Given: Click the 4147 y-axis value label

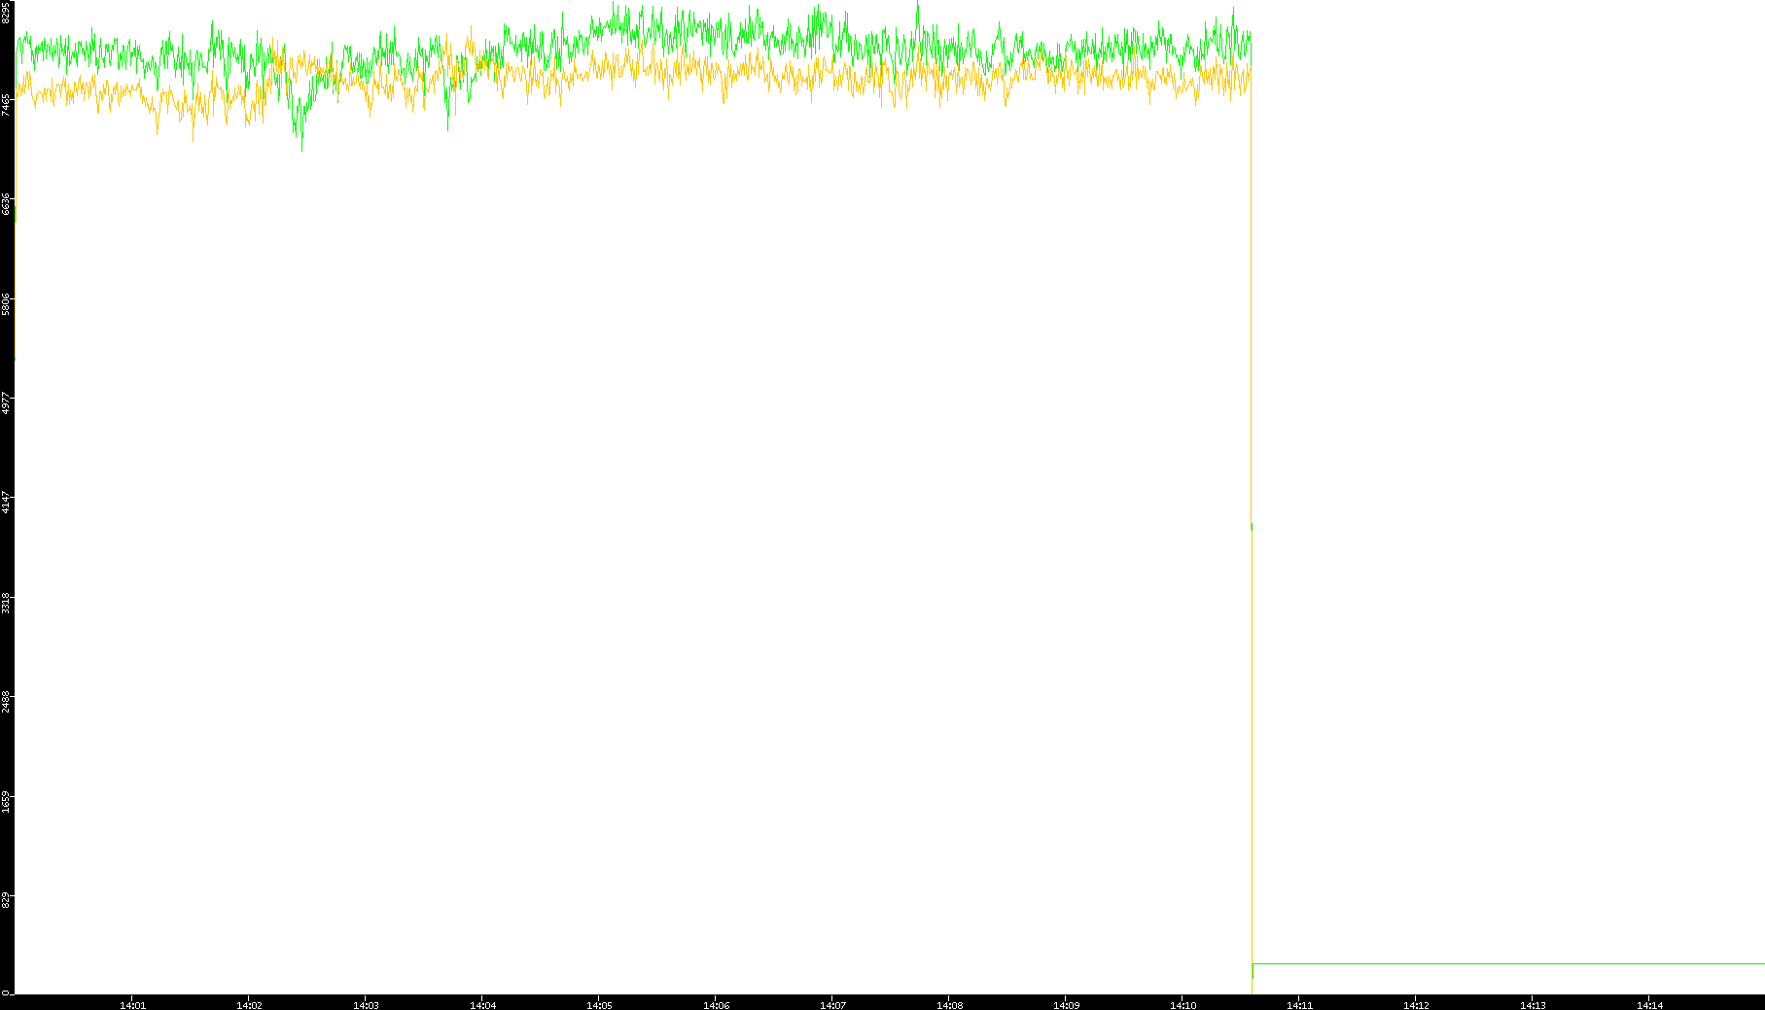Looking at the screenshot, I should (7, 504).
